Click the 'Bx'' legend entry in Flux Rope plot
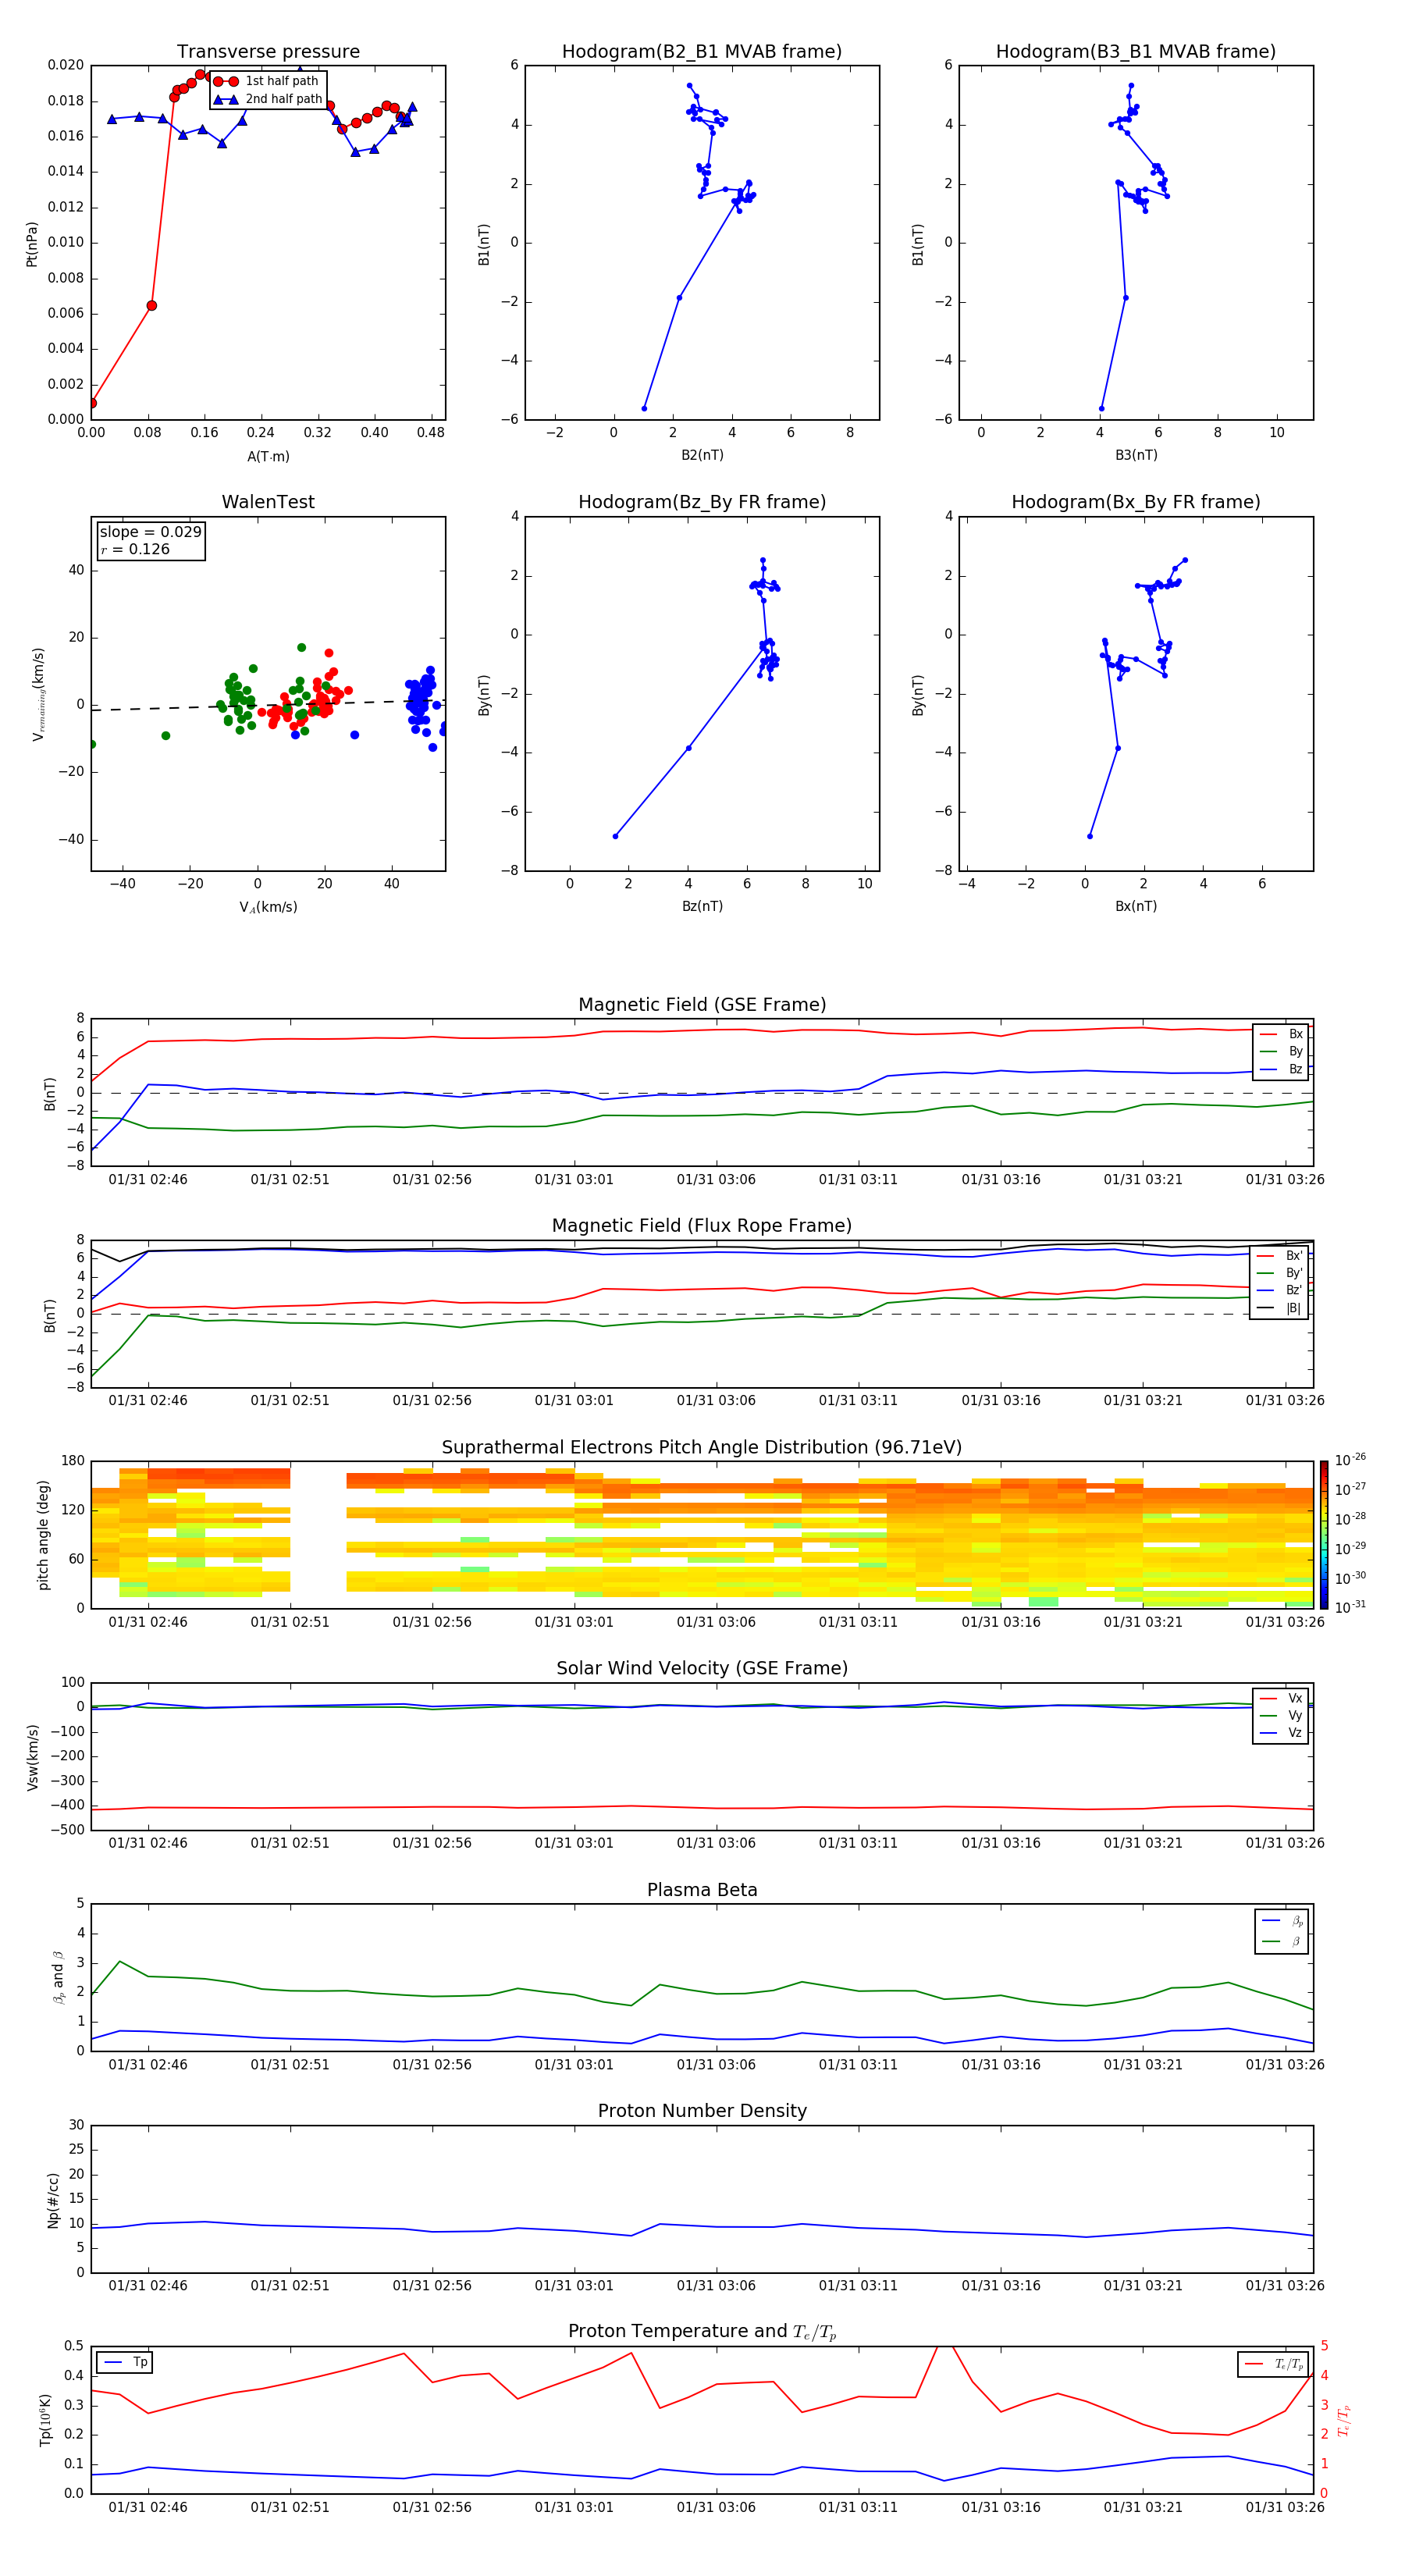Viewport: 1405px width, 2576px height. tap(1279, 1256)
